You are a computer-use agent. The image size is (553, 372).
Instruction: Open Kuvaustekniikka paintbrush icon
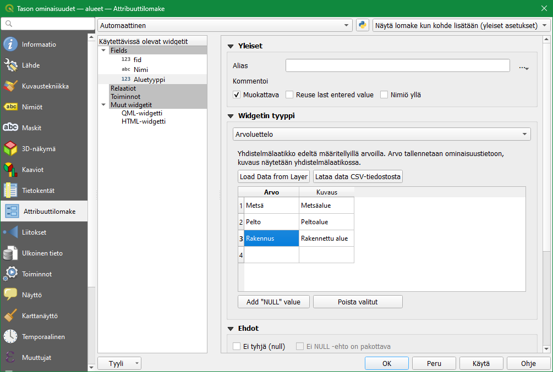pyautogui.click(x=10, y=86)
